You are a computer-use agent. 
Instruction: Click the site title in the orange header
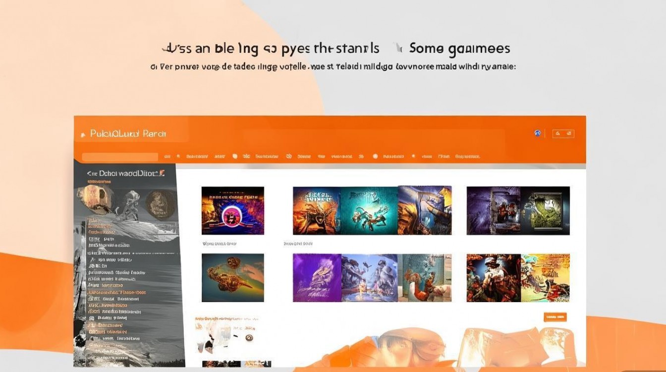128,134
